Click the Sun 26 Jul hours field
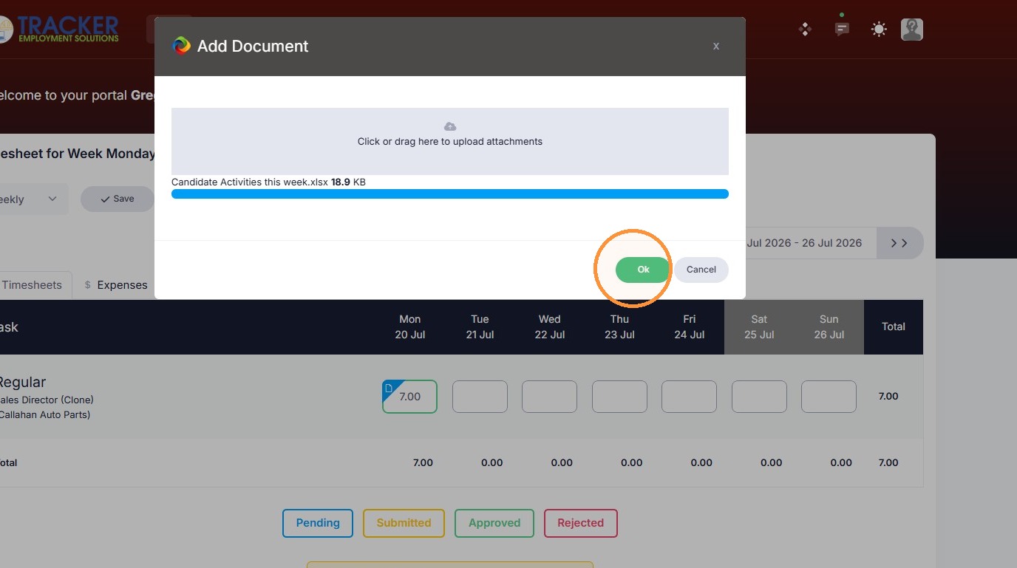The image size is (1017, 568). coord(829,397)
